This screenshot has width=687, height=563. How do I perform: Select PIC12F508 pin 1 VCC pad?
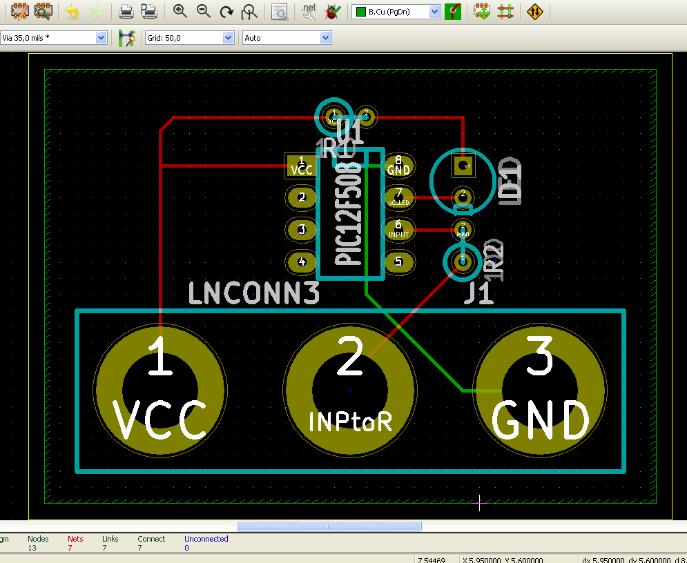tap(302, 166)
